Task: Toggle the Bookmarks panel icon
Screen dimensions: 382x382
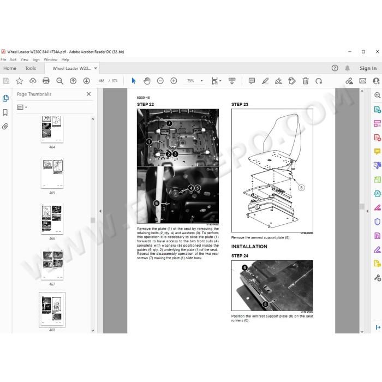Action: 5,112
